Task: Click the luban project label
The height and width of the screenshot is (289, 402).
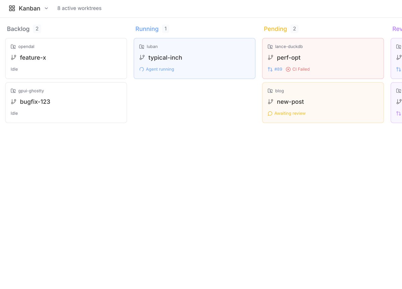Action: point(152,47)
